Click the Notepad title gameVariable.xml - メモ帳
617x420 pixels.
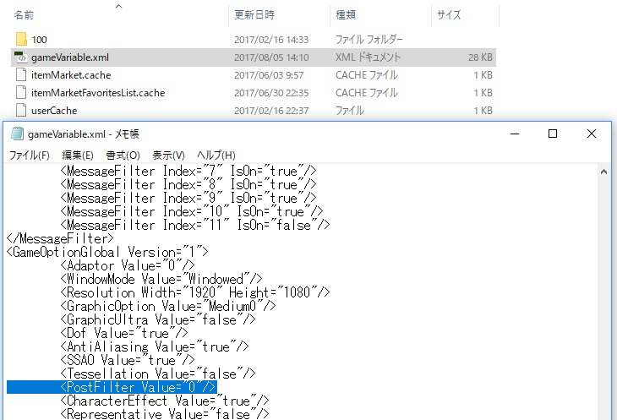(84, 134)
